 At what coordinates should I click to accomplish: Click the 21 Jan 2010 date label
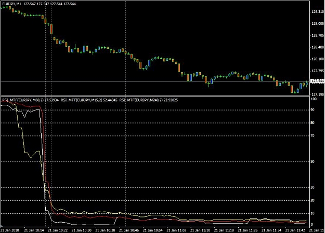10,230
